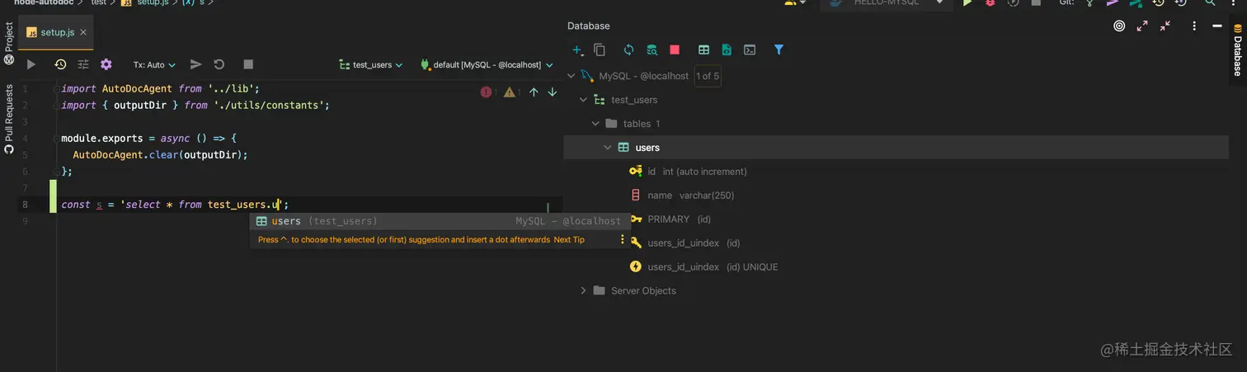This screenshot has width=1247, height=372.
Task: Click the red Deactivate square in Database toolbar
Action: [x=675, y=50]
